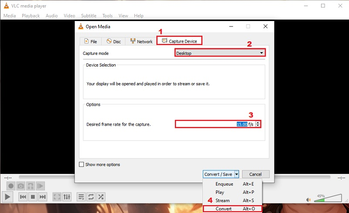The image size is (349, 213).
Task: Select the Capture Device tab
Action: click(x=179, y=41)
